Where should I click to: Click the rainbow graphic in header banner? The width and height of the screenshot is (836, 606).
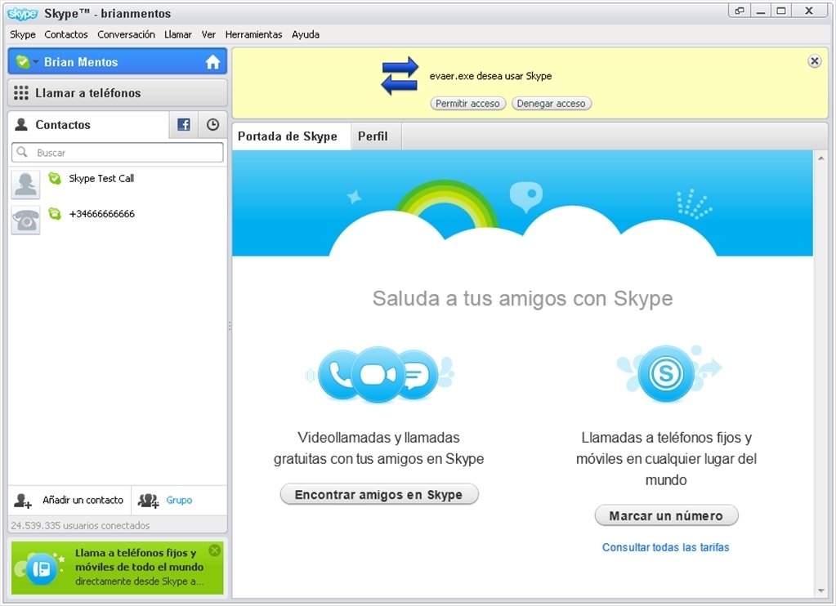click(447, 203)
